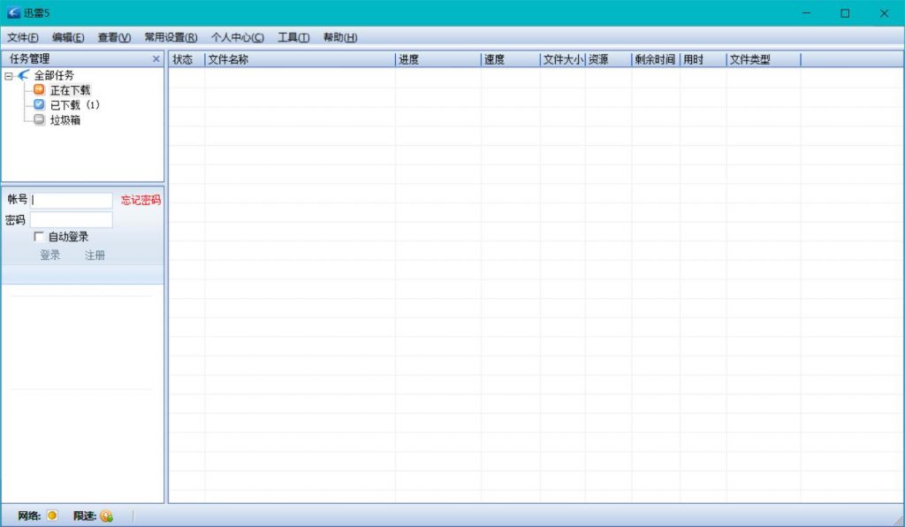Collapse the 全部任务 tree node
Viewport: 905px width, 527px height.
click(9, 76)
